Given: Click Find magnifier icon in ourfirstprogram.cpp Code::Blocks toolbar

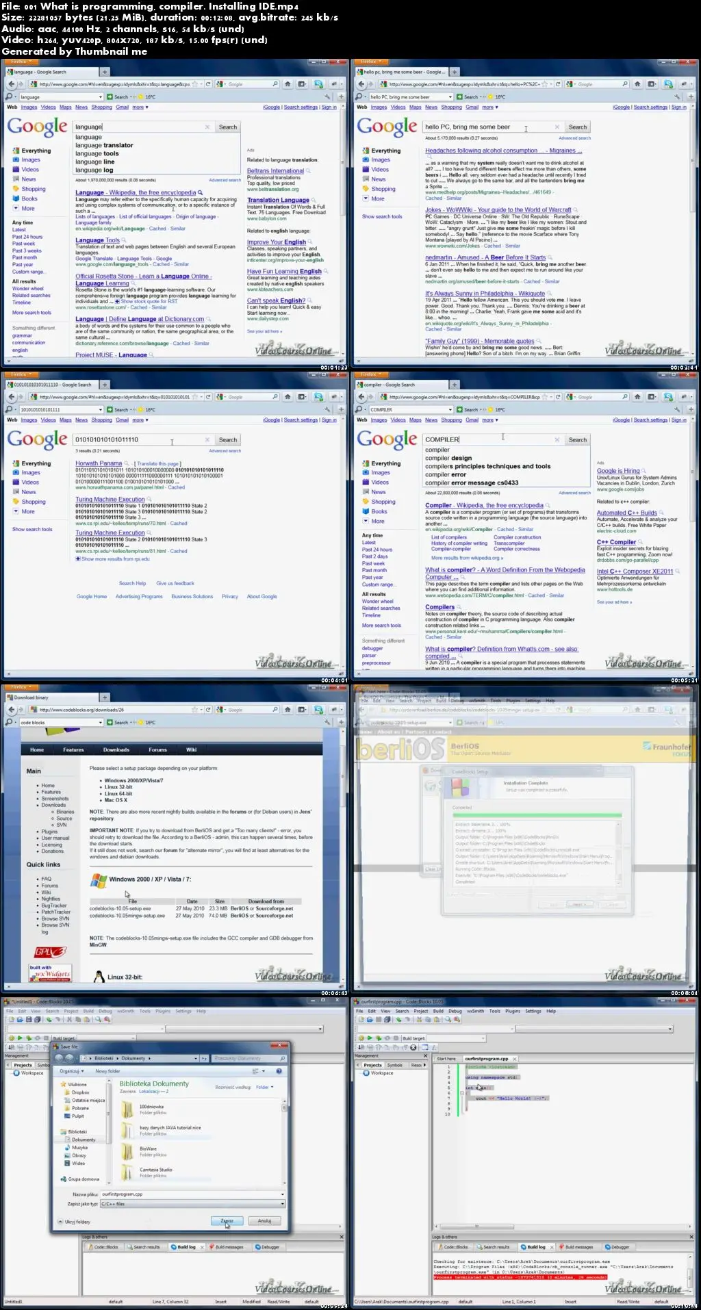Looking at the screenshot, I should coord(449,1019).
